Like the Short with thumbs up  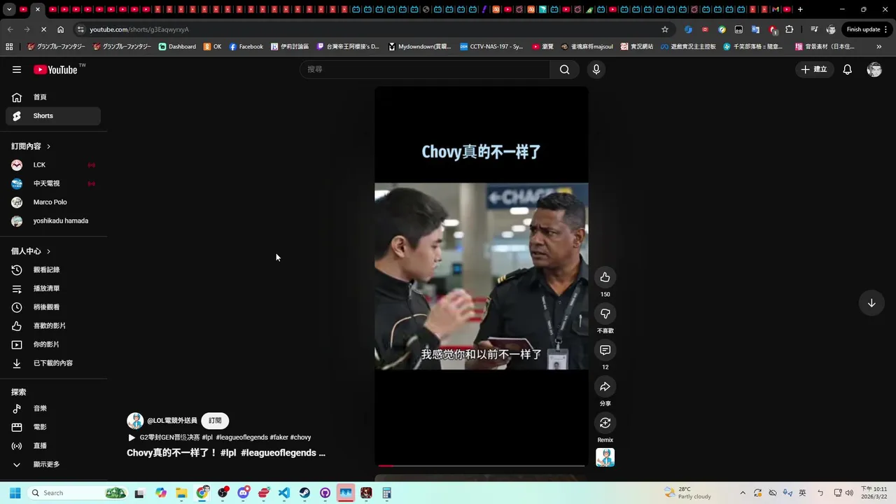coord(605,277)
